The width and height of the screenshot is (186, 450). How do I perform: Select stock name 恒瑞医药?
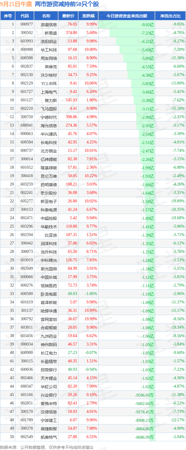coord(49,286)
